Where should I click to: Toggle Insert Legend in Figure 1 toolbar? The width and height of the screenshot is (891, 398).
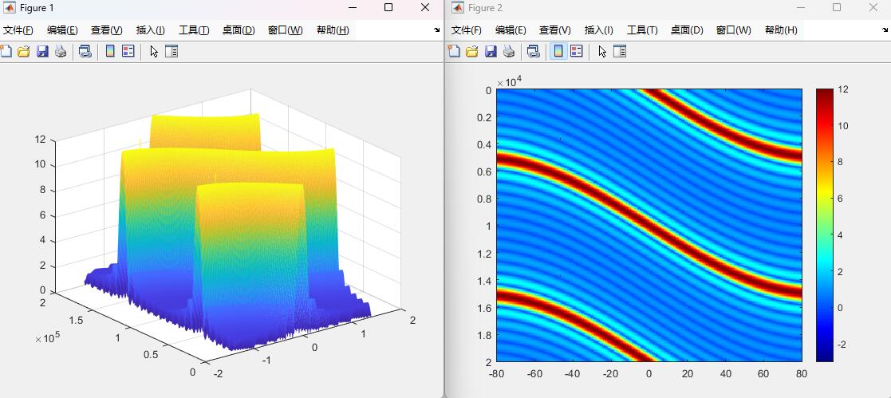coord(128,52)
